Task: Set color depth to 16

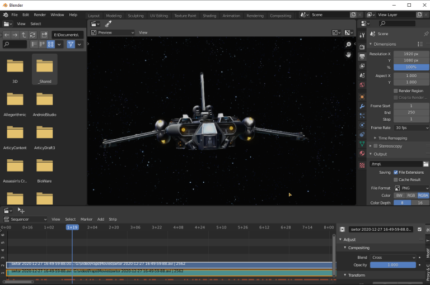Action: [x=420, y=203]
